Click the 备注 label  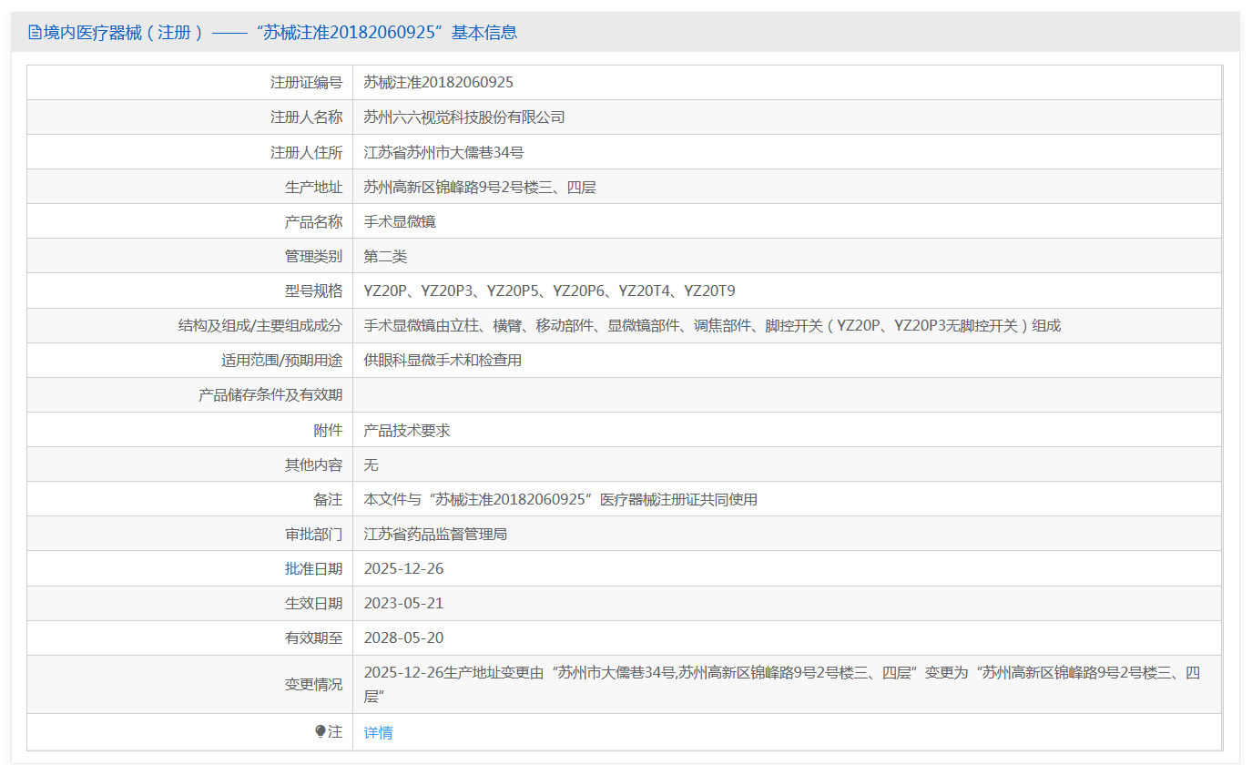click(x=328, y=499)
